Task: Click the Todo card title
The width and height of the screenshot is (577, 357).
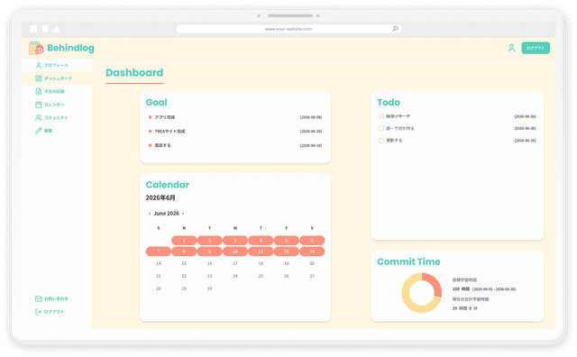Action: [x=389, y=102]
